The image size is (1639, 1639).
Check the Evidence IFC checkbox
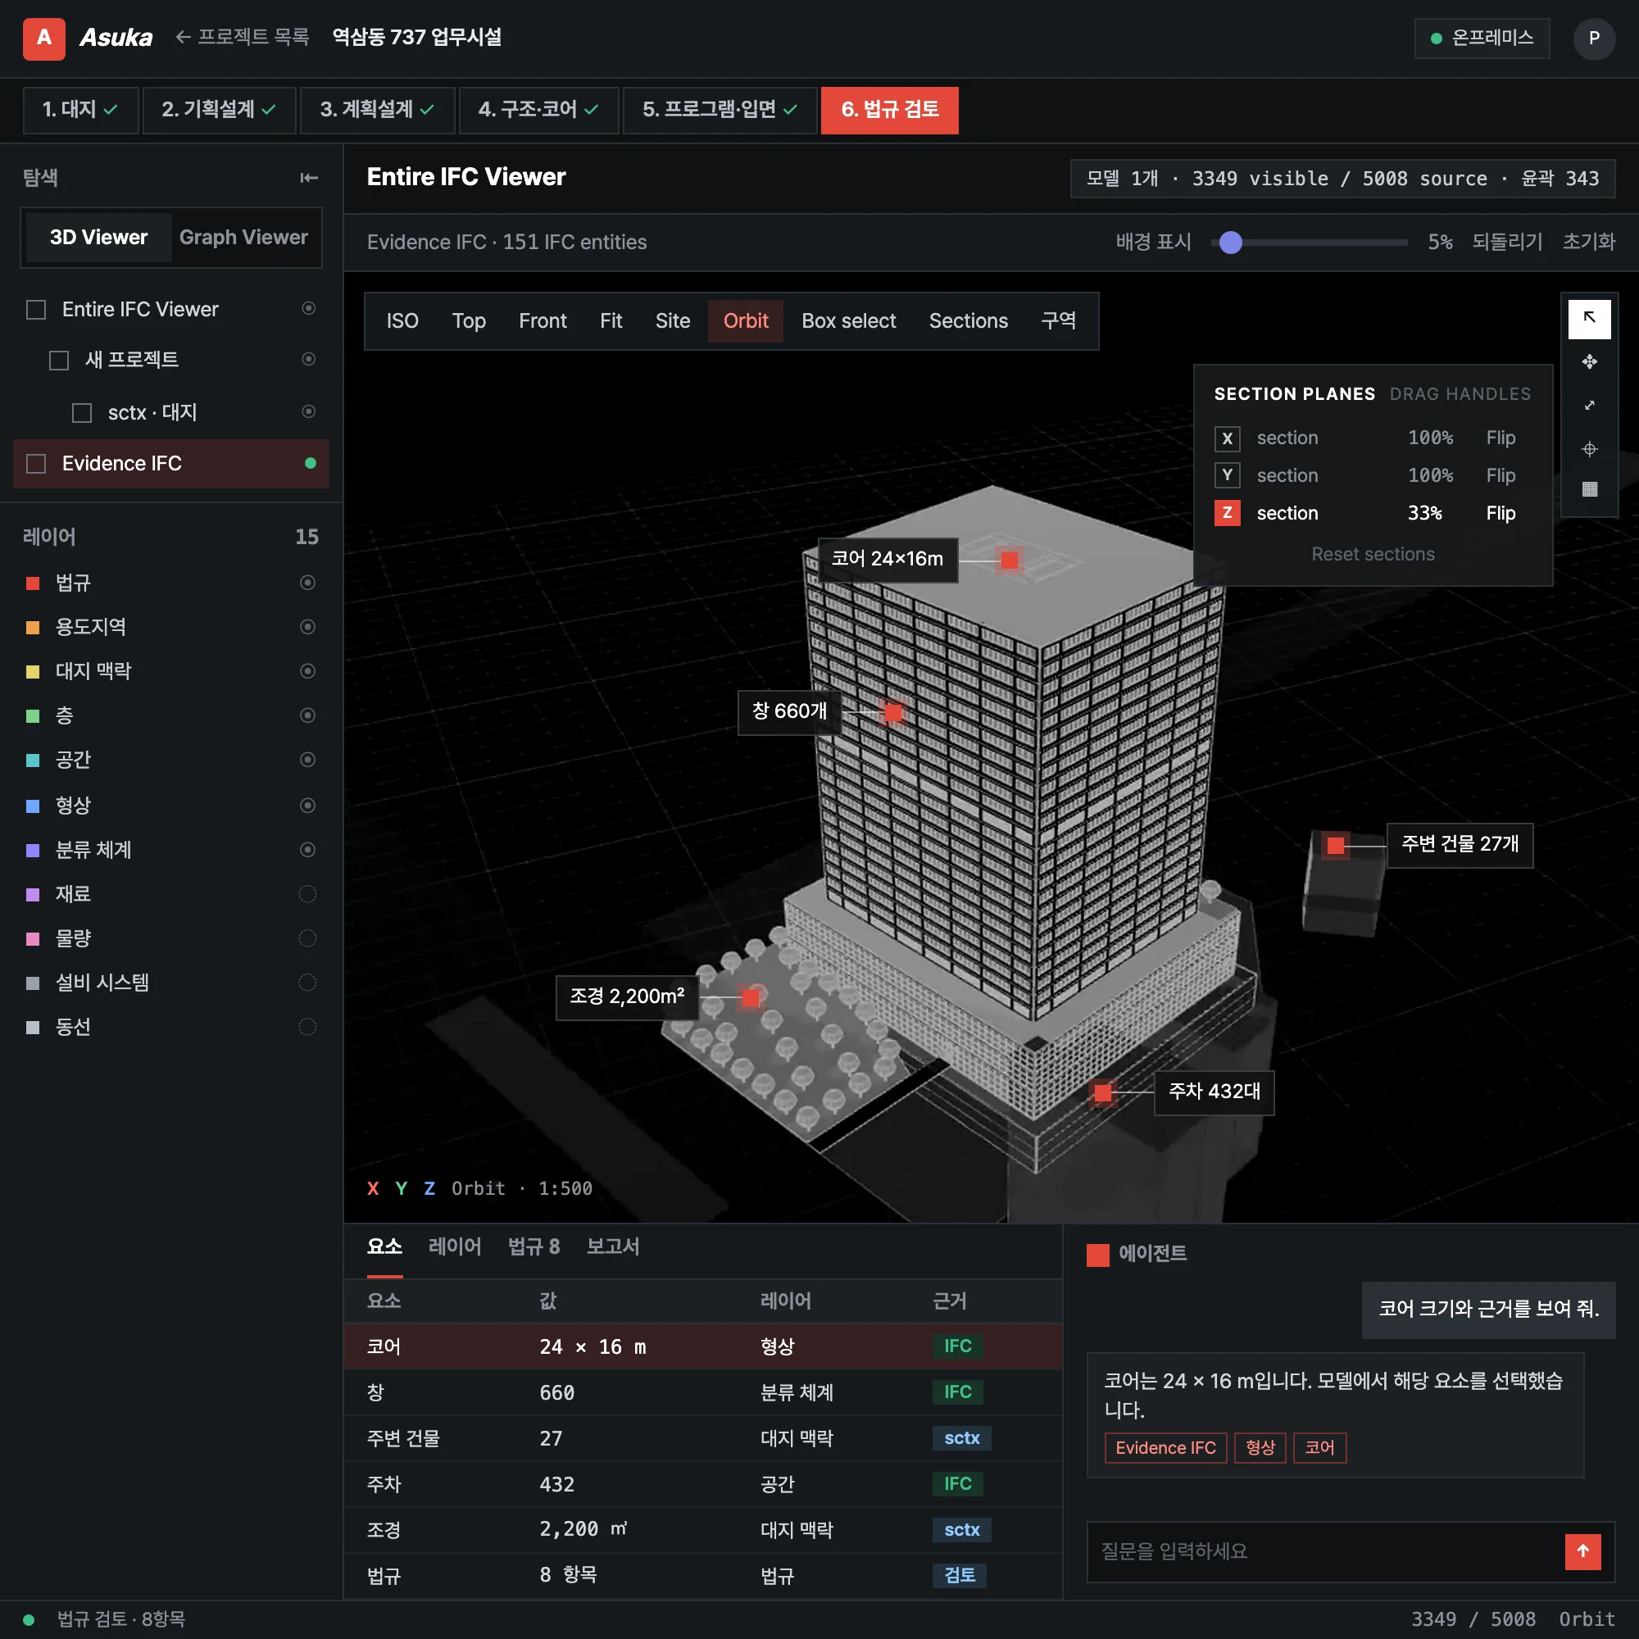[37, 464]
